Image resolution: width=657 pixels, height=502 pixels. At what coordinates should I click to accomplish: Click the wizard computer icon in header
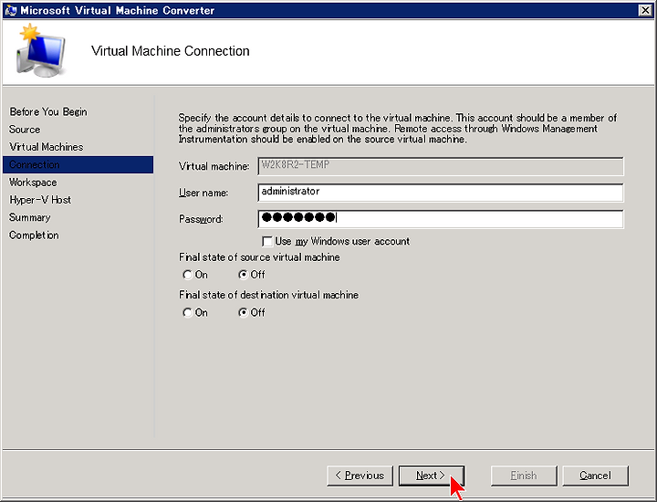click(41, 51)
